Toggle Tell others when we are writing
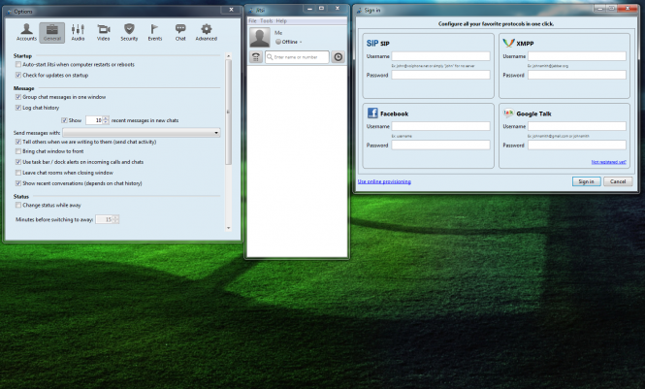 (18, 142)
